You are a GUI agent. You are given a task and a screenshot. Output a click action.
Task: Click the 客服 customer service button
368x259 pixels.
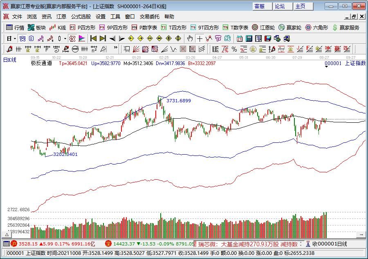263,6
